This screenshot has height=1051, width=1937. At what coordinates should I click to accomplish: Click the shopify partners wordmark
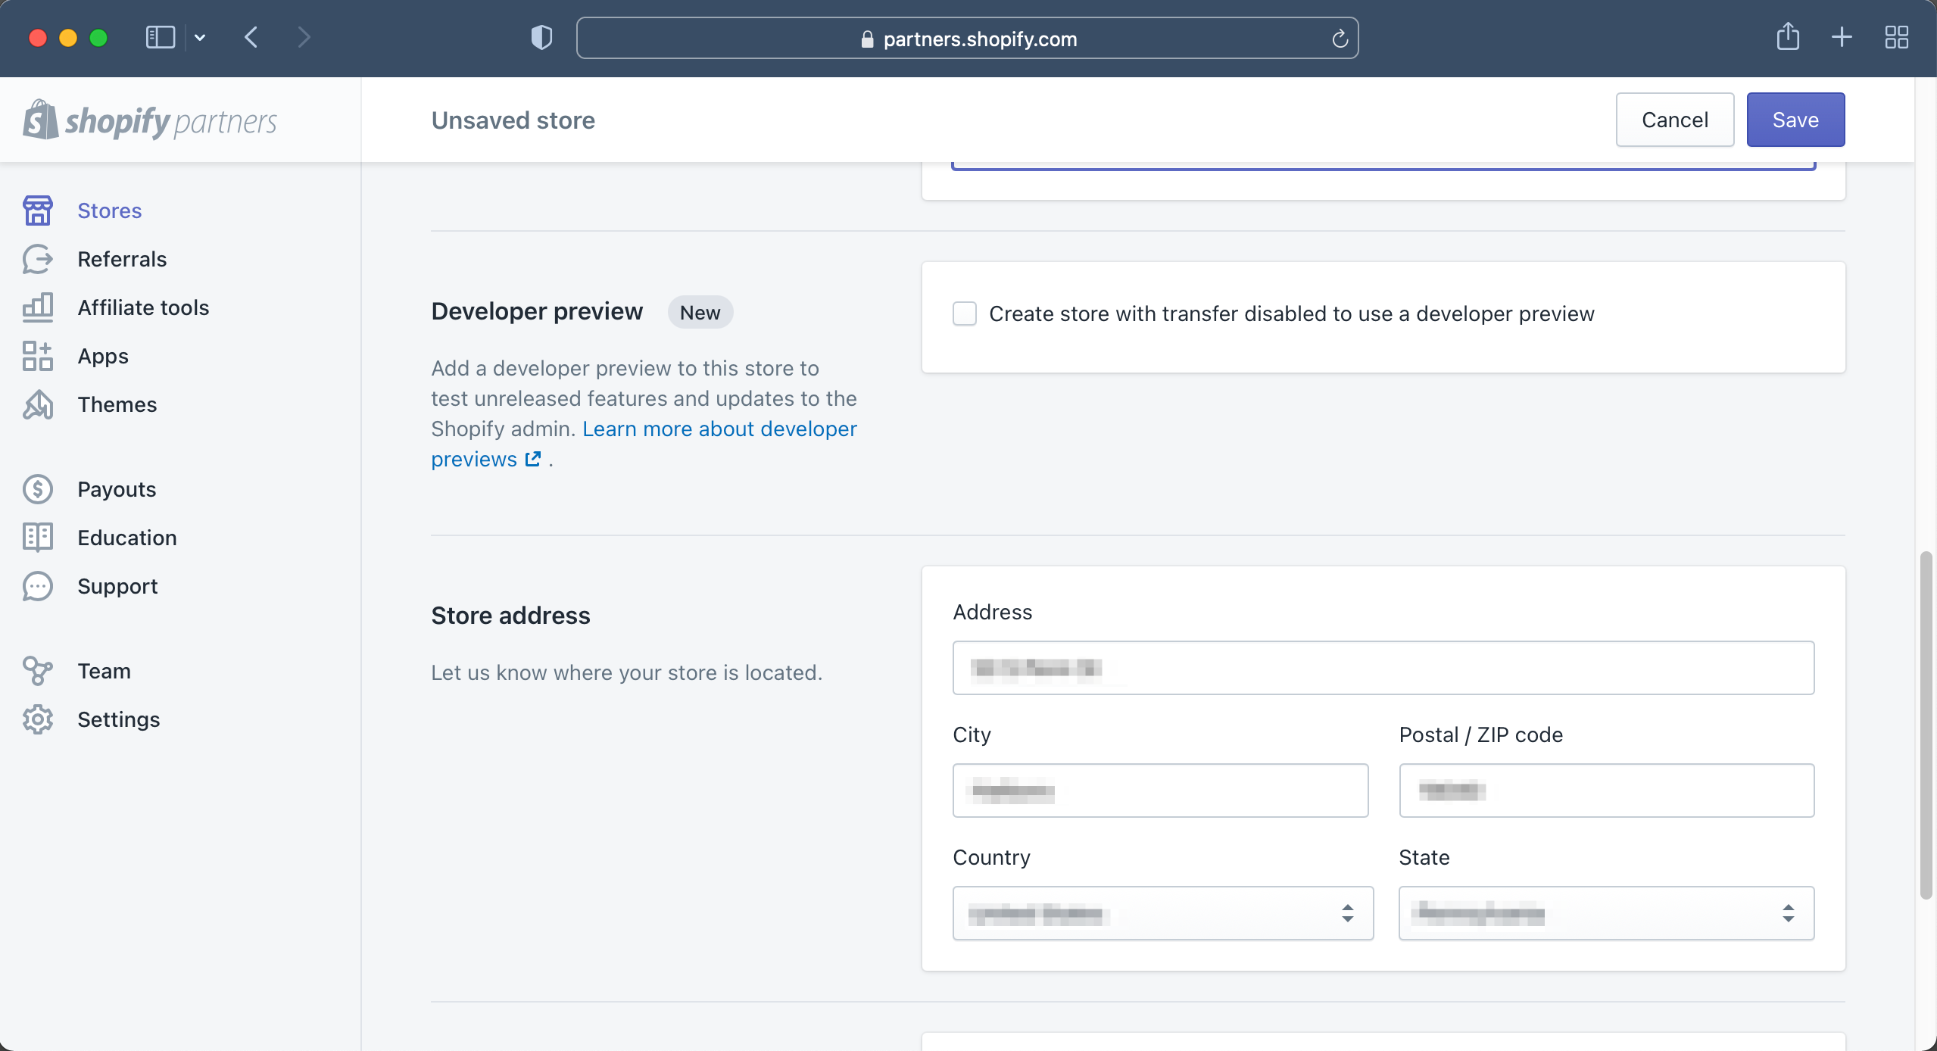click(170, 121)
